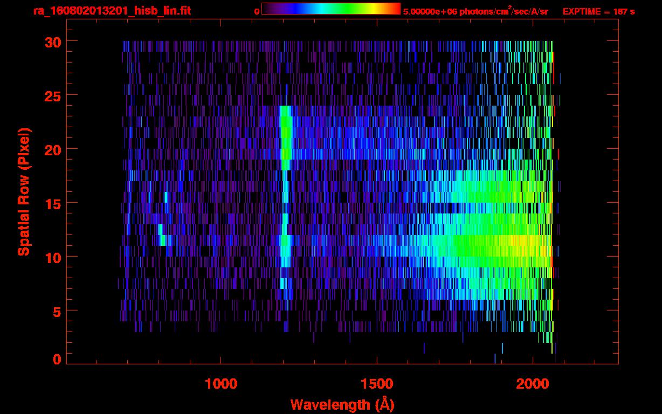Click the file name ra_160802013201_hisb_lin.fit

pos(112,11)
